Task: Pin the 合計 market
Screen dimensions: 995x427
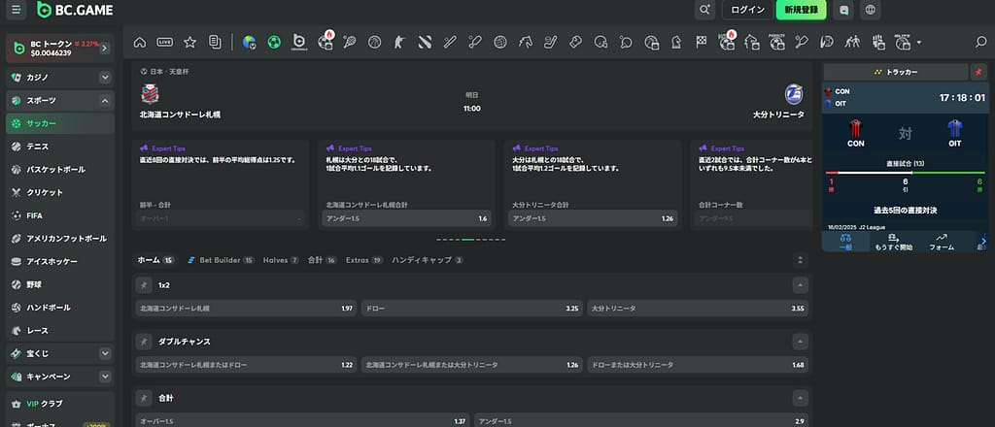Action: coord(144,399)
